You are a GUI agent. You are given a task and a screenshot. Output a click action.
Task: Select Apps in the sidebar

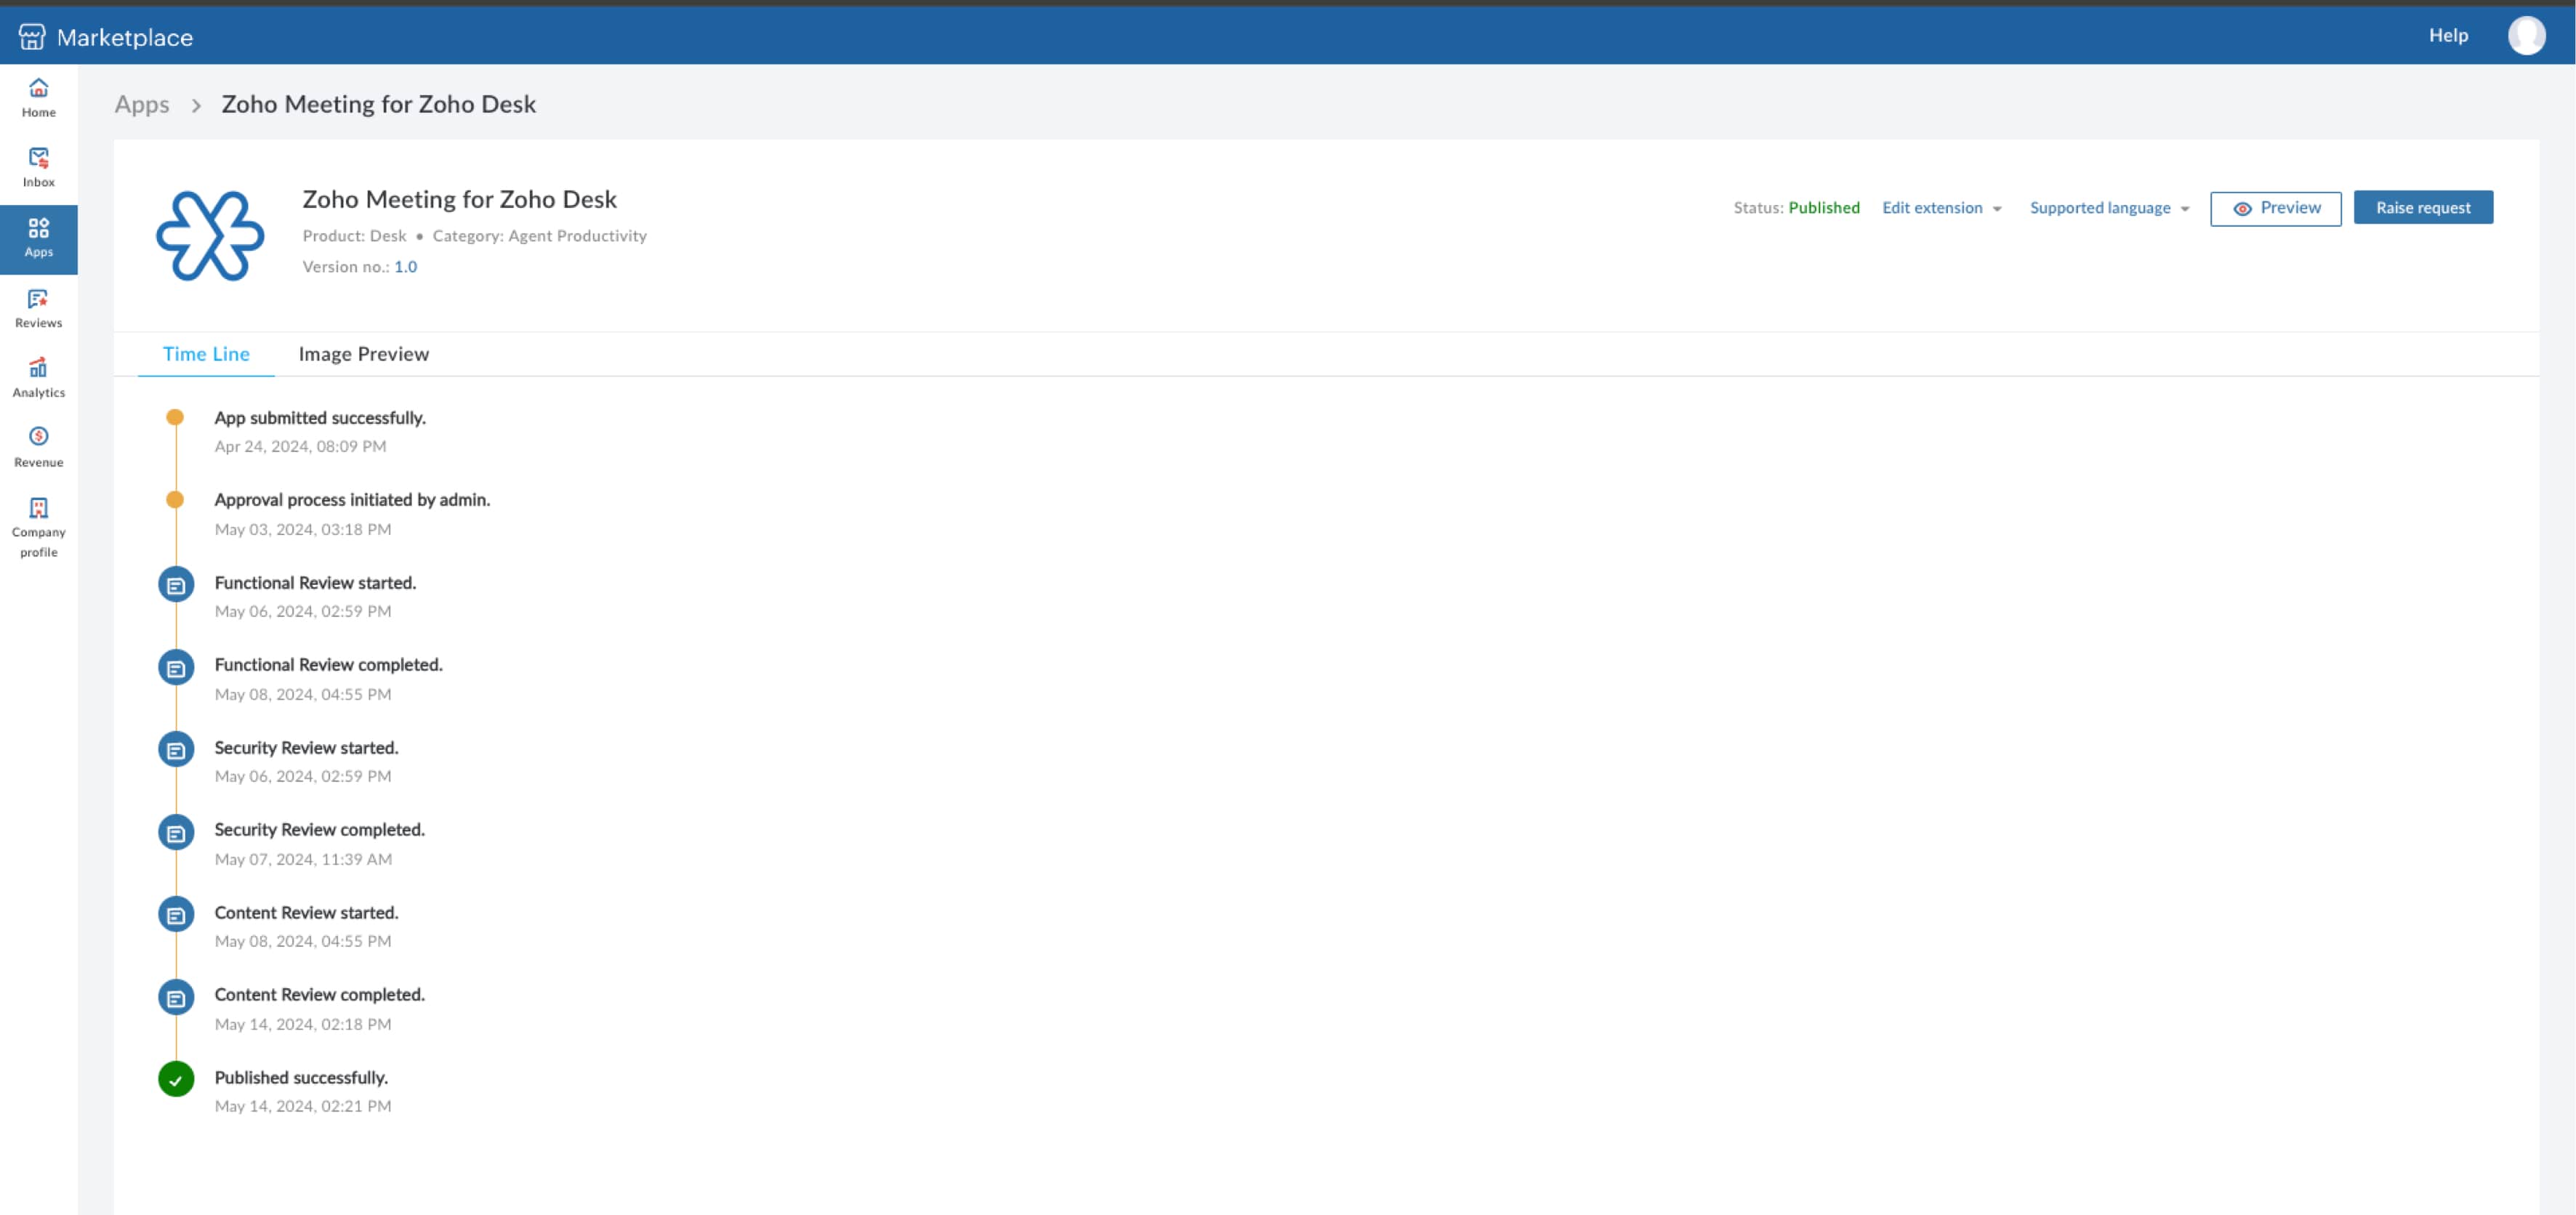point(38,239)
